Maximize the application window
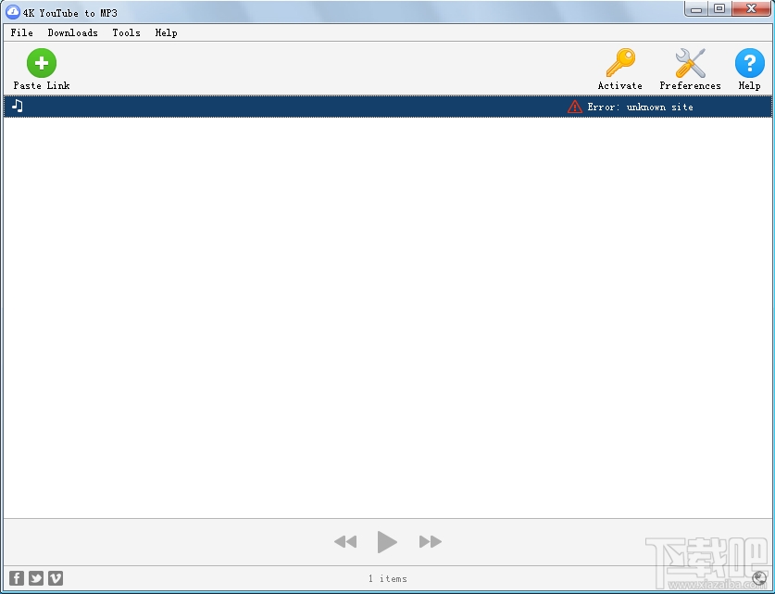Screen dimensions: 775x594 tap(719, 9)
